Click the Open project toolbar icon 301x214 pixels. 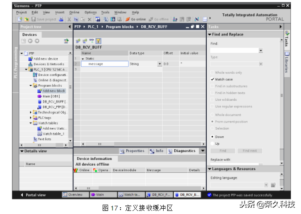point(27,19)
